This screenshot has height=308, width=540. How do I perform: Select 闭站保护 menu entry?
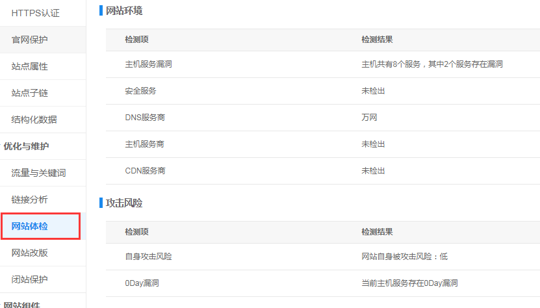tap(30, 279)
